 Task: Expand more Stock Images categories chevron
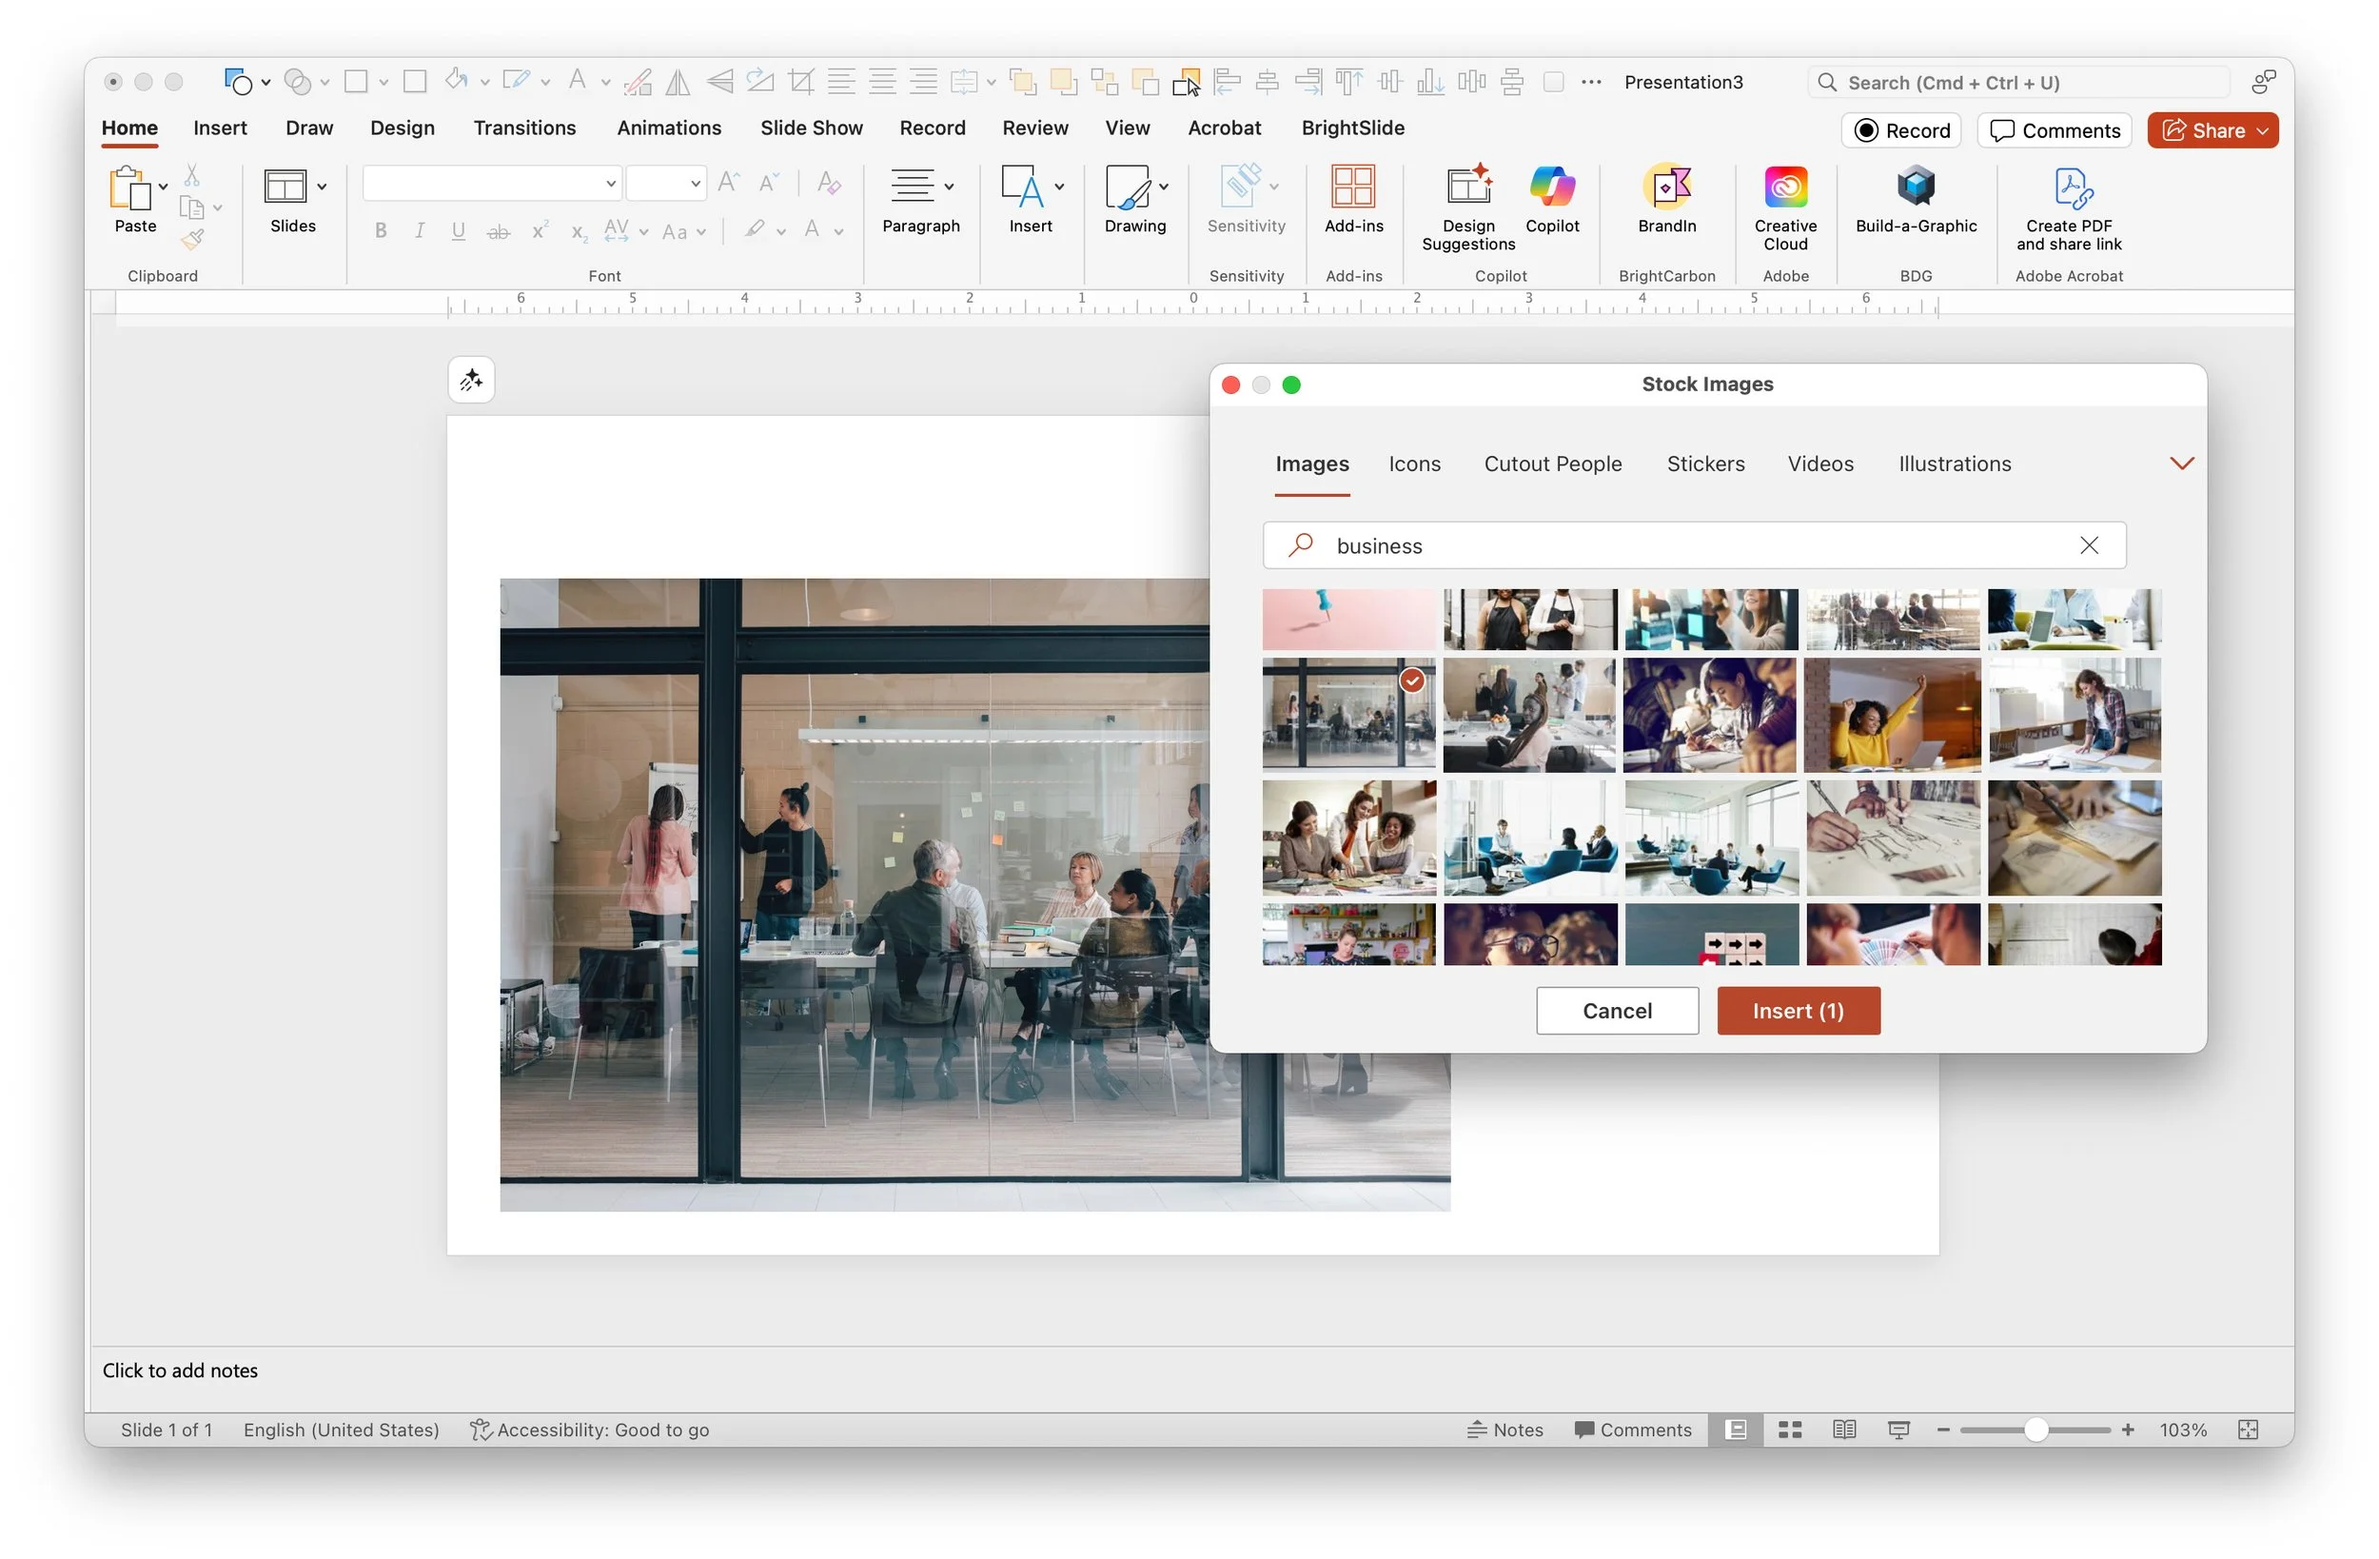[x=2181, y=463]
